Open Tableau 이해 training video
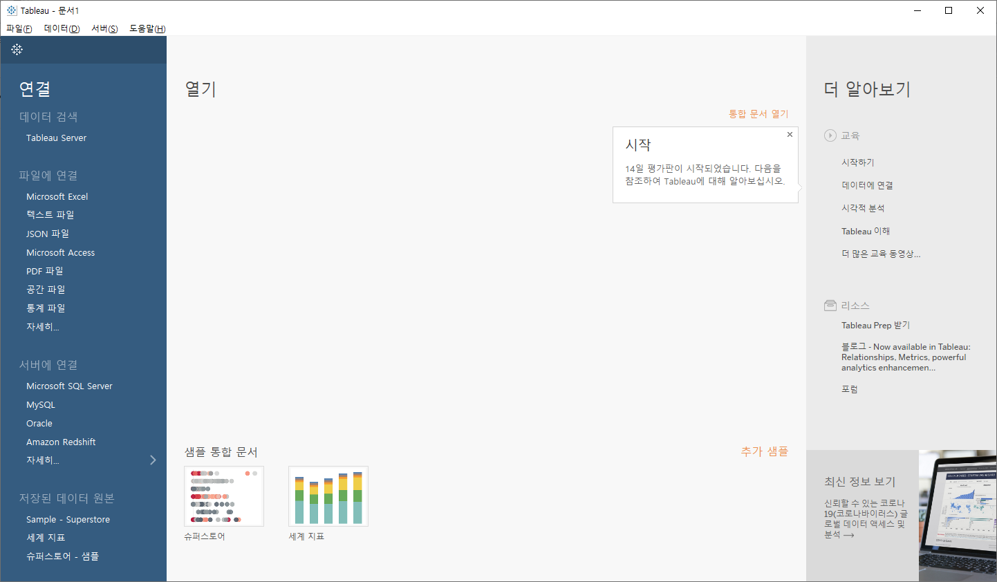Viewport: 997px width, 582px height. point(866,231)
